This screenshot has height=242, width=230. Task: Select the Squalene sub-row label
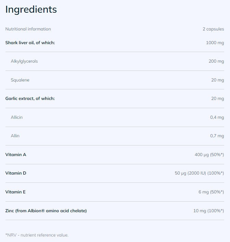click(x=20, y=80)
